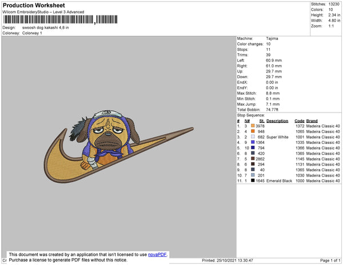This screenshot has height=265, width=343.
Task: Click the 'Description' column header
Action: coord(277,121)
